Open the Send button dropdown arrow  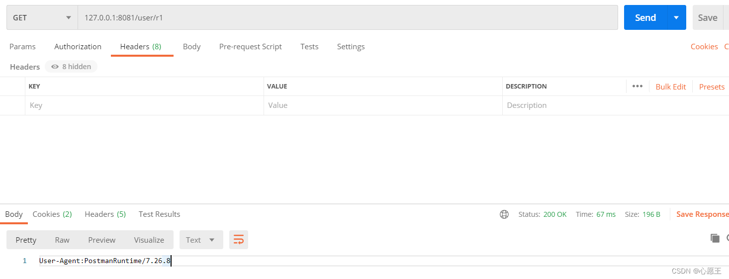676,17
